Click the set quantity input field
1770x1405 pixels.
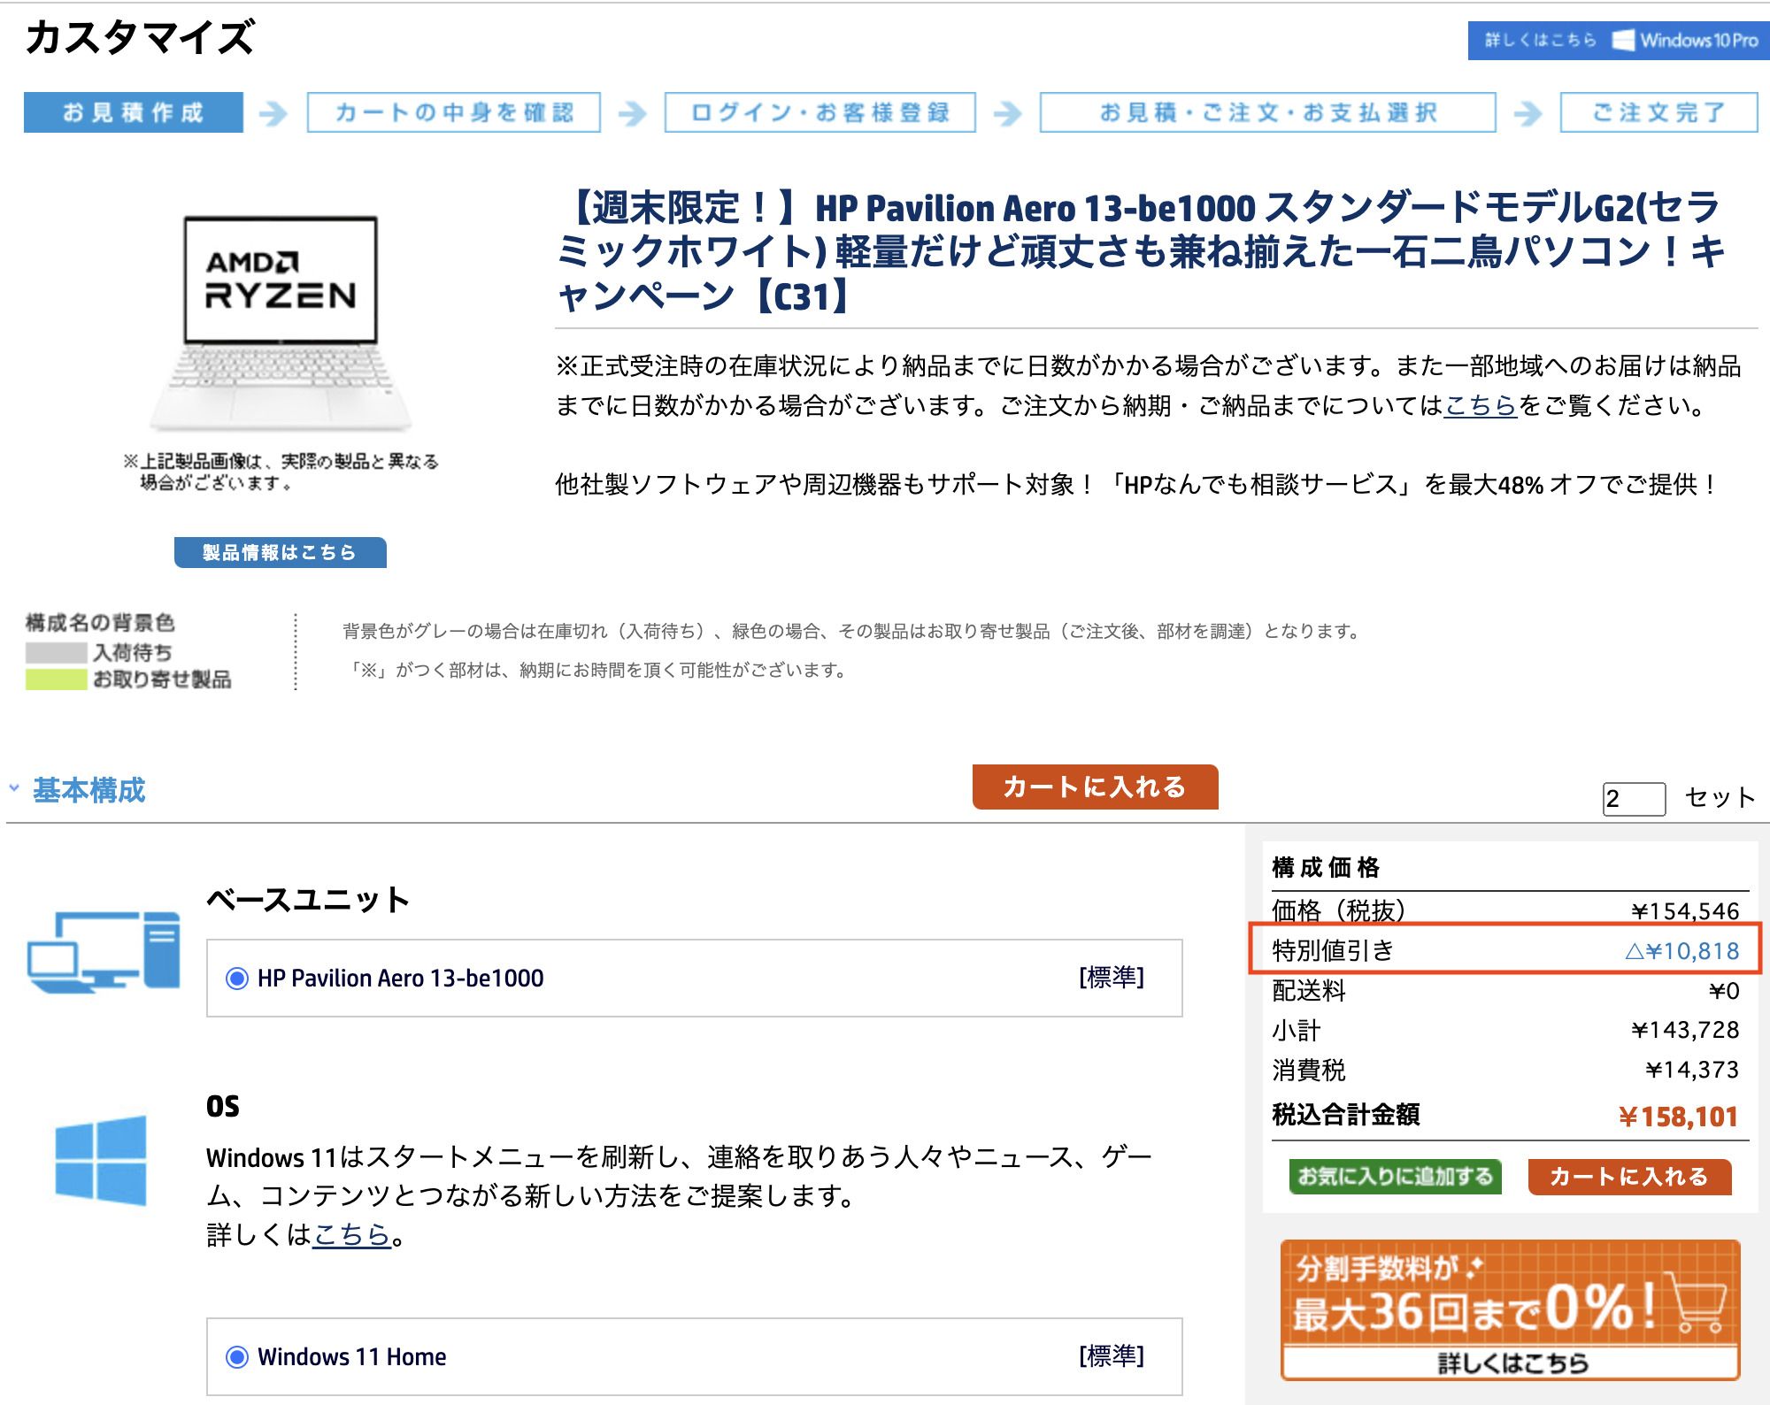(1634, 798)
